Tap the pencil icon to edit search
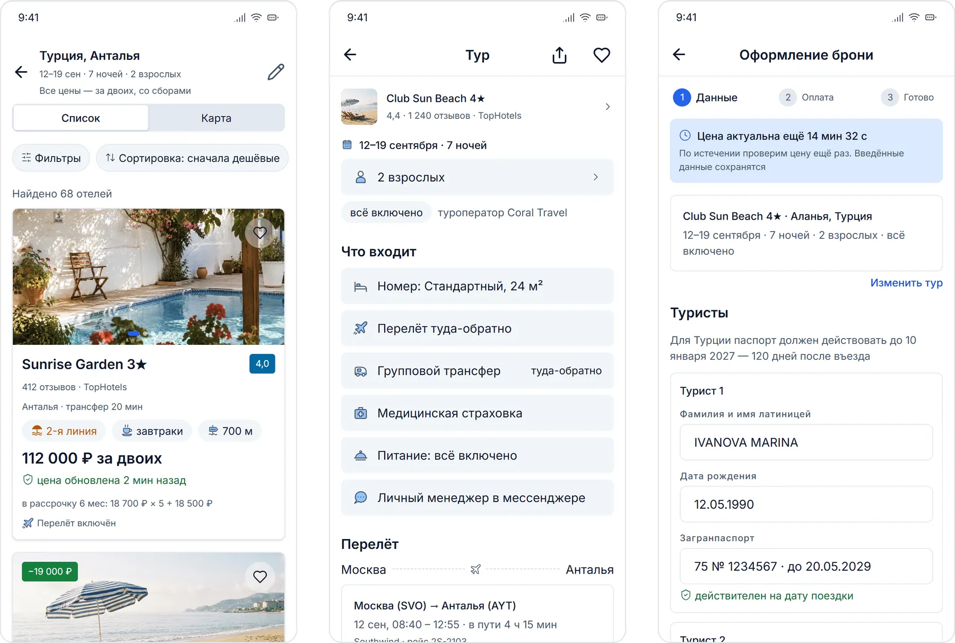Image resolution: width=955 pixels, height=643 pixels. click(x=276, y=72)
